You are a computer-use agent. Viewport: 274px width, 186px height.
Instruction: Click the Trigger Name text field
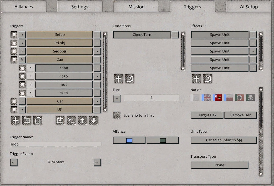tap(55, 144)
